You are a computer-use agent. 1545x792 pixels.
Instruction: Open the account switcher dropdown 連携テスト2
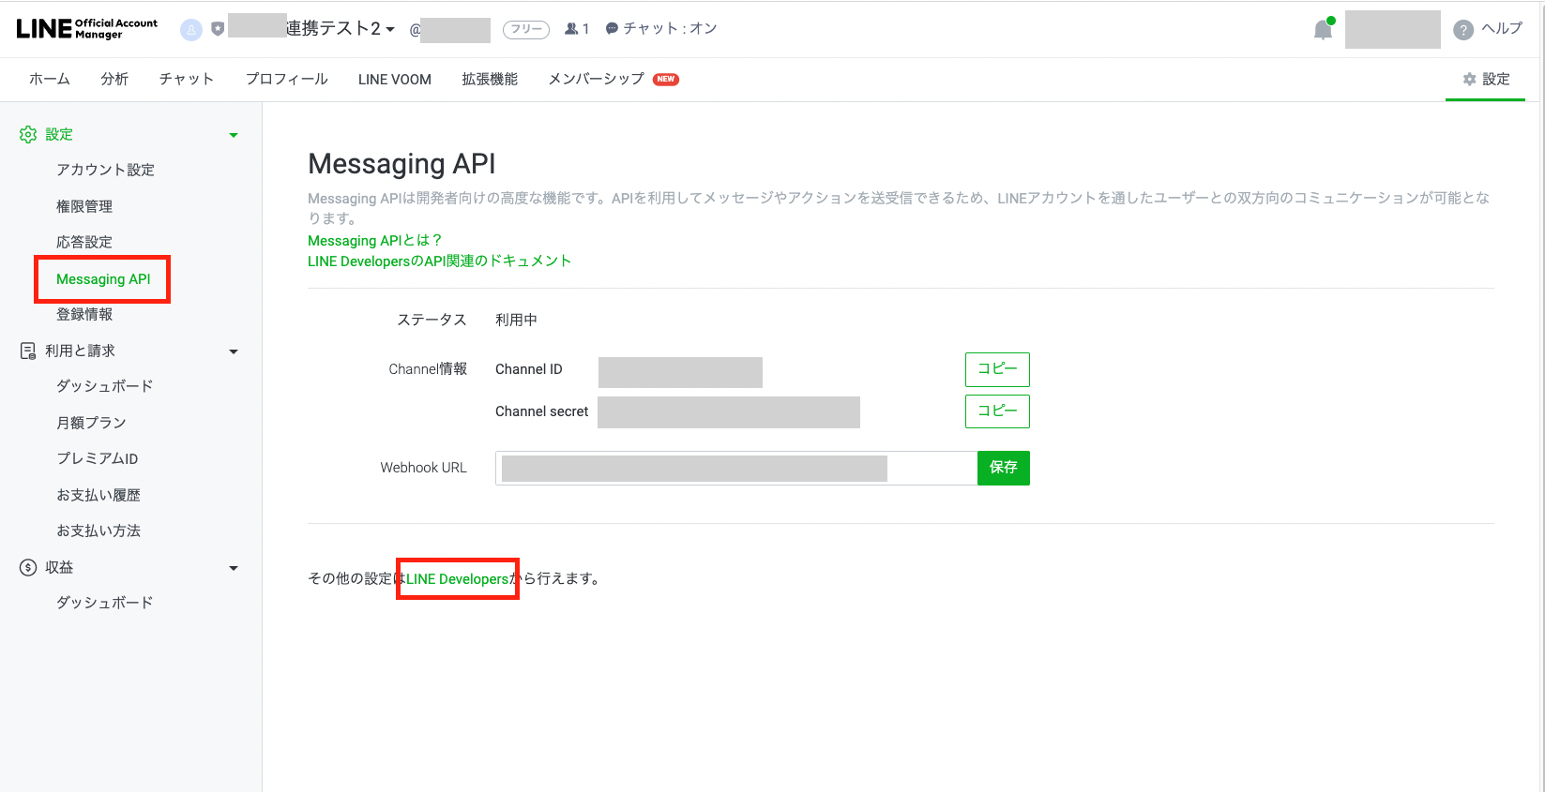[x=340, y=29]
